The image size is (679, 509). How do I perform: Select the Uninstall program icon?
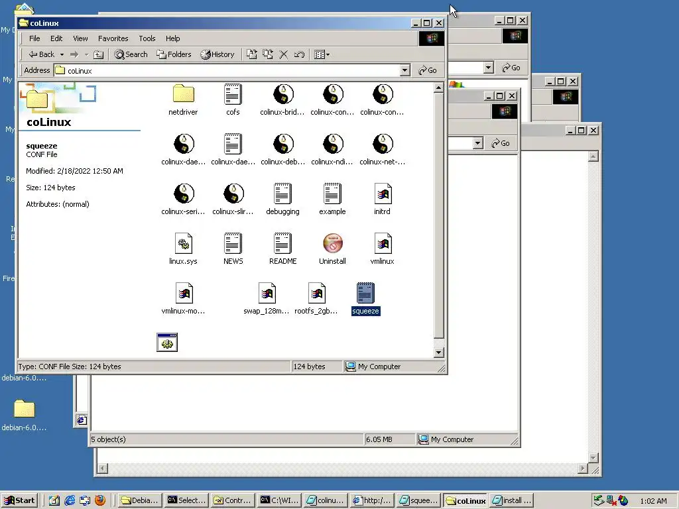pos(333,244)
